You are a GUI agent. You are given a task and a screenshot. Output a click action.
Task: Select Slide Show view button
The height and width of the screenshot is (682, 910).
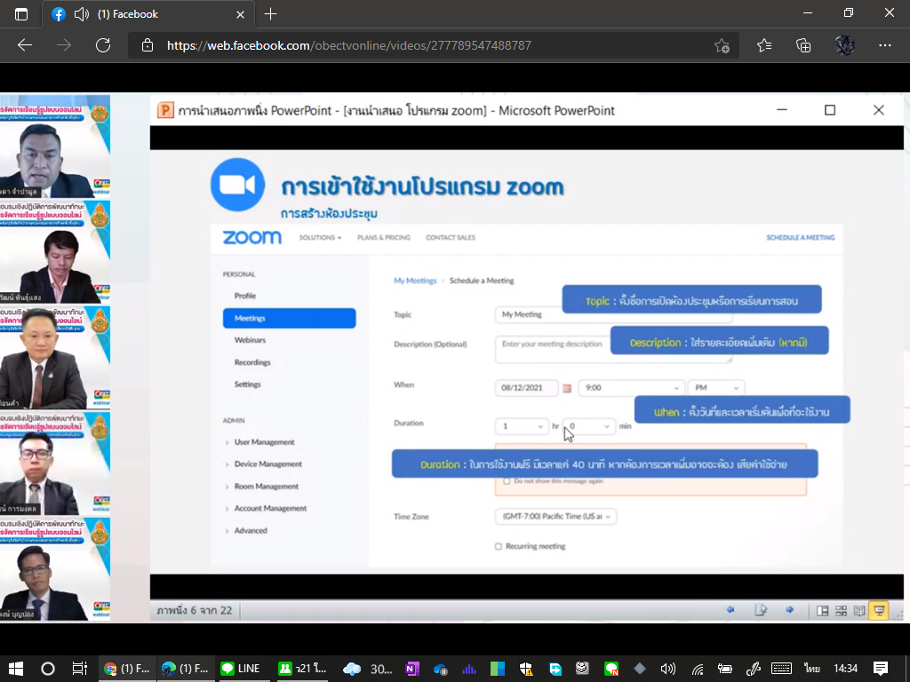[x=879, y=610]
